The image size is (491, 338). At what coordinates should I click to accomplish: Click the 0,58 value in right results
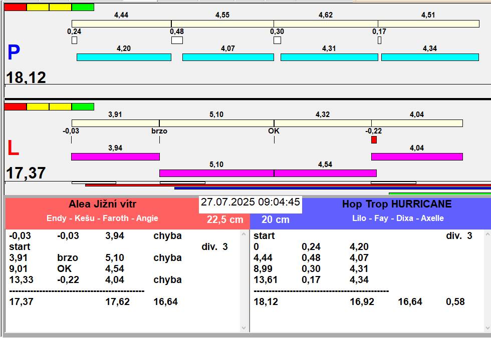[x=455, y=302]
